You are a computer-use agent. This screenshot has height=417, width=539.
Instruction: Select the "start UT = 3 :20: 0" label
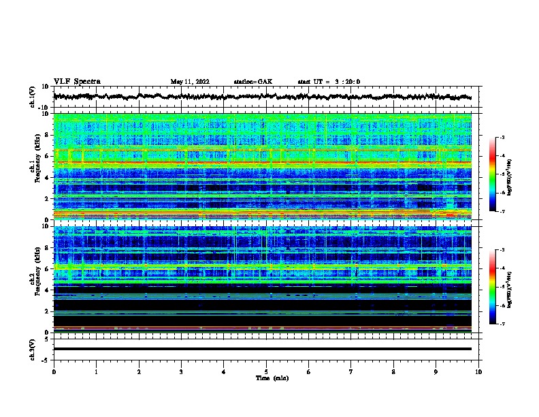(329, 82)
